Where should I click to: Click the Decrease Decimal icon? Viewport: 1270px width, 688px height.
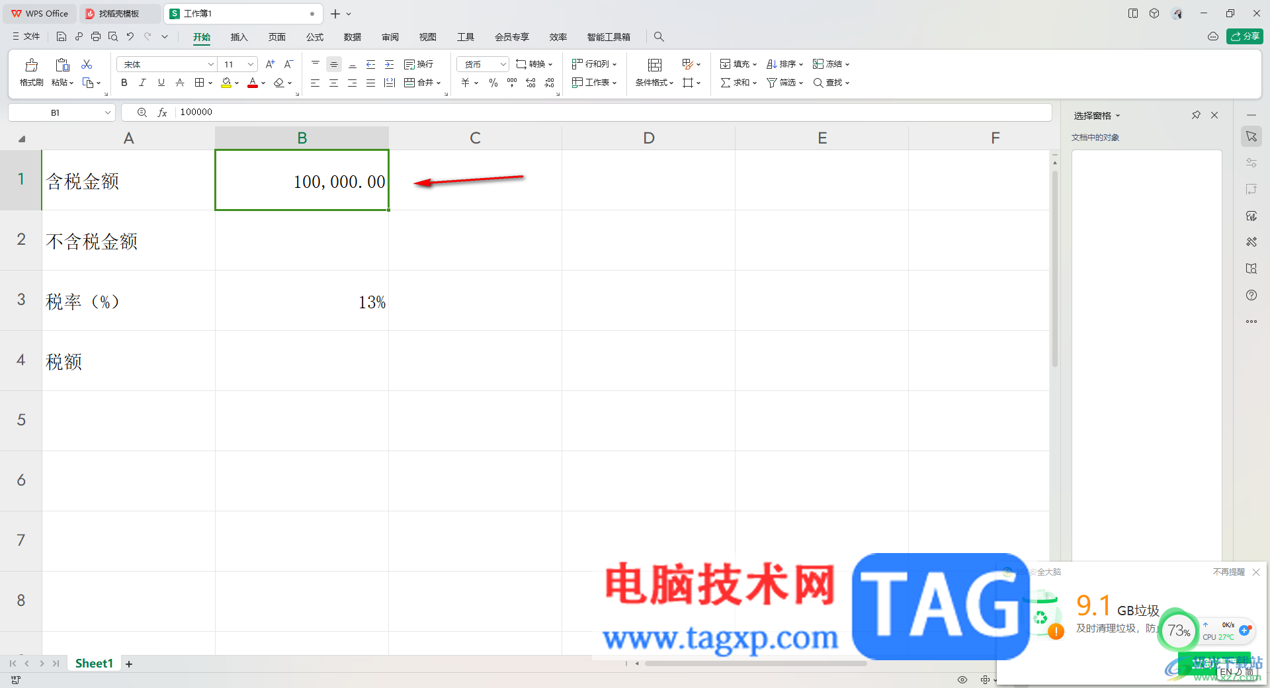tap(549, 83)
